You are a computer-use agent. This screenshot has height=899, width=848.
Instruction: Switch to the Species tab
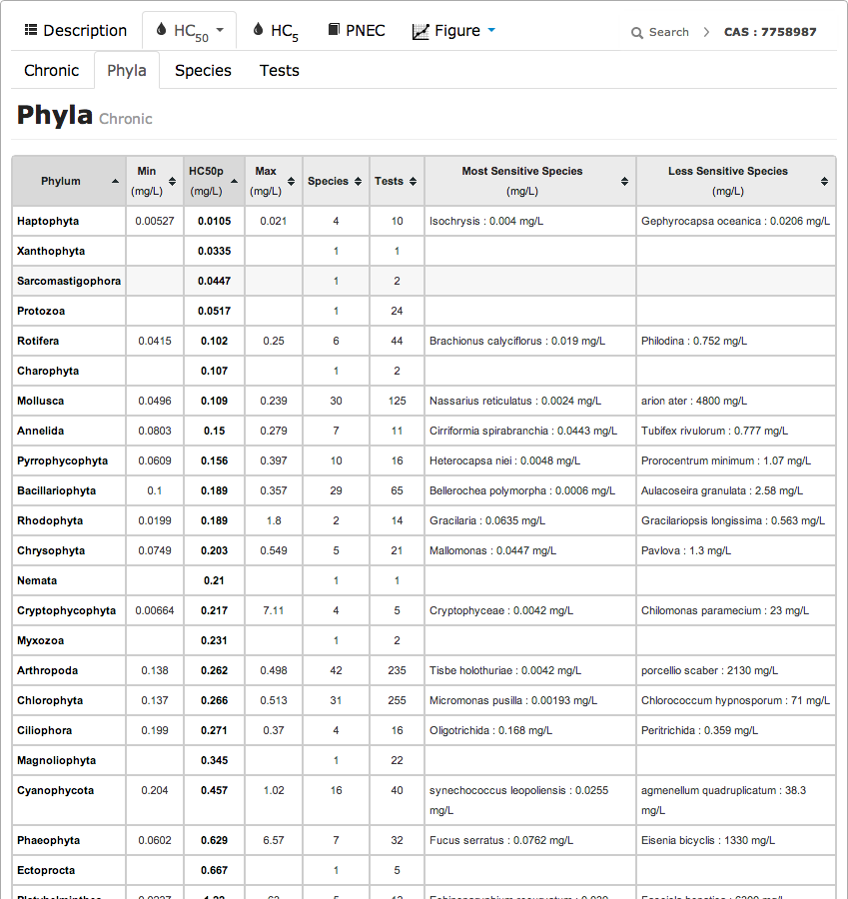tap(203, 70)
